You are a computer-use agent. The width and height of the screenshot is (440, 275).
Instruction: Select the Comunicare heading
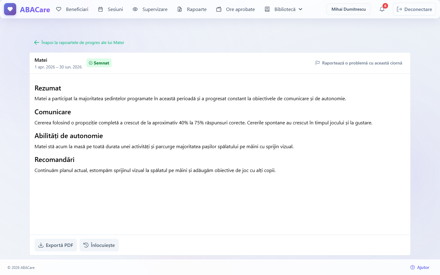pos(53,112)
